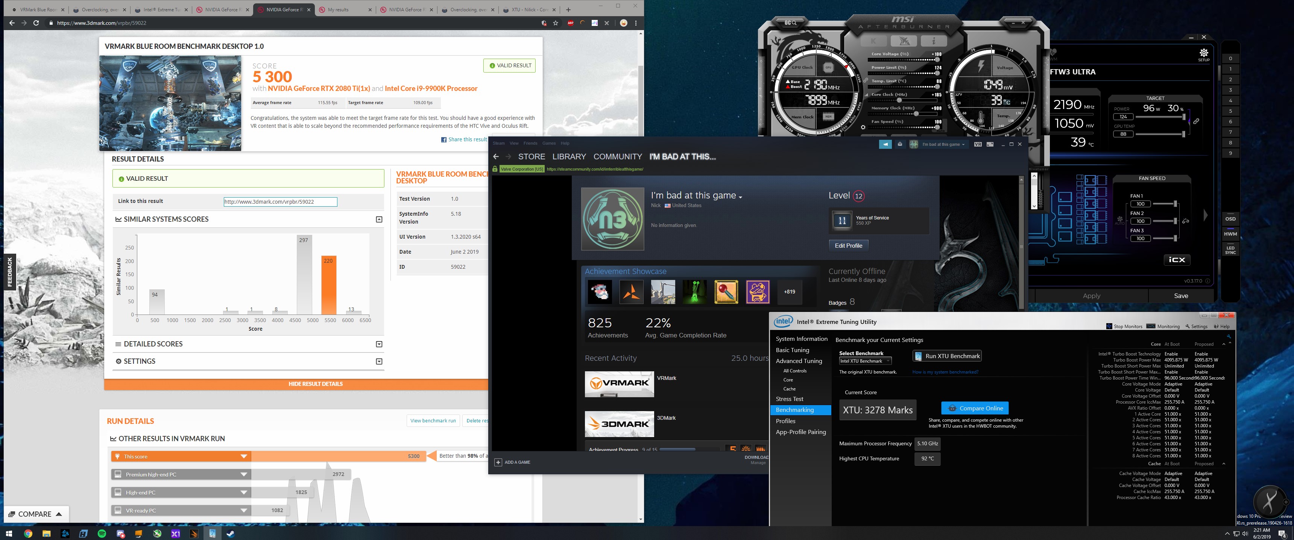The width and height of the screenshot is (1294, 540).
Task: Click Steam announcements megaphone icon
Action: pyautogui.click(x=885, y=145)
